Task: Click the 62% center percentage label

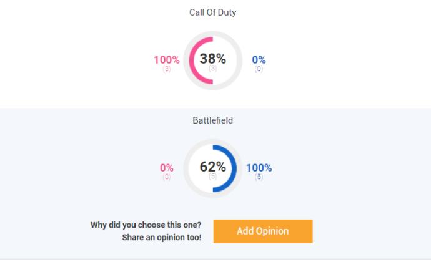Action: click(212, 167)
